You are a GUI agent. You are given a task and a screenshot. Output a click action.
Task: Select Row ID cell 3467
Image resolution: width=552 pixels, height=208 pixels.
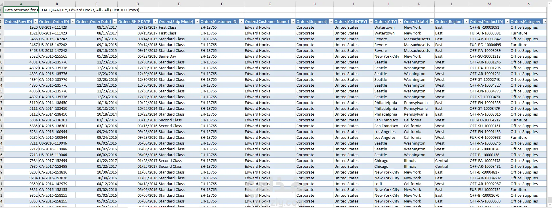point(21,45)
